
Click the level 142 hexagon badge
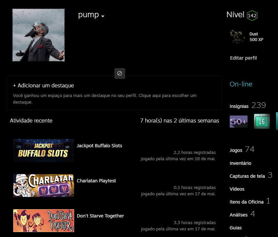[x=252, y=16]
